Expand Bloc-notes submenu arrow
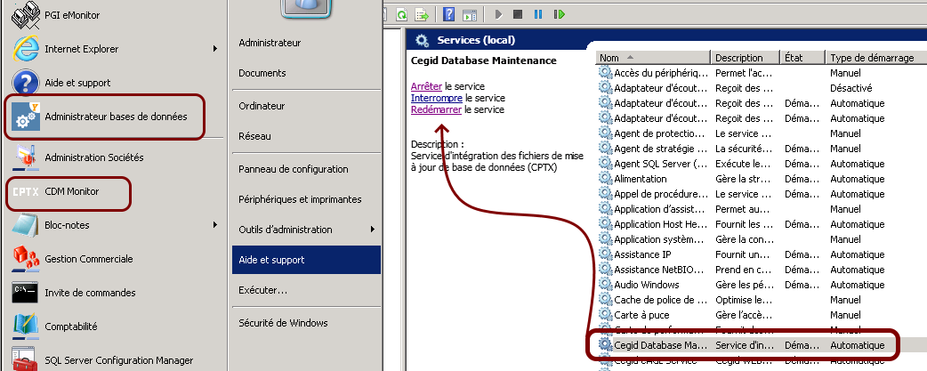This screenshot has height=371, width=927. (214, 225)
